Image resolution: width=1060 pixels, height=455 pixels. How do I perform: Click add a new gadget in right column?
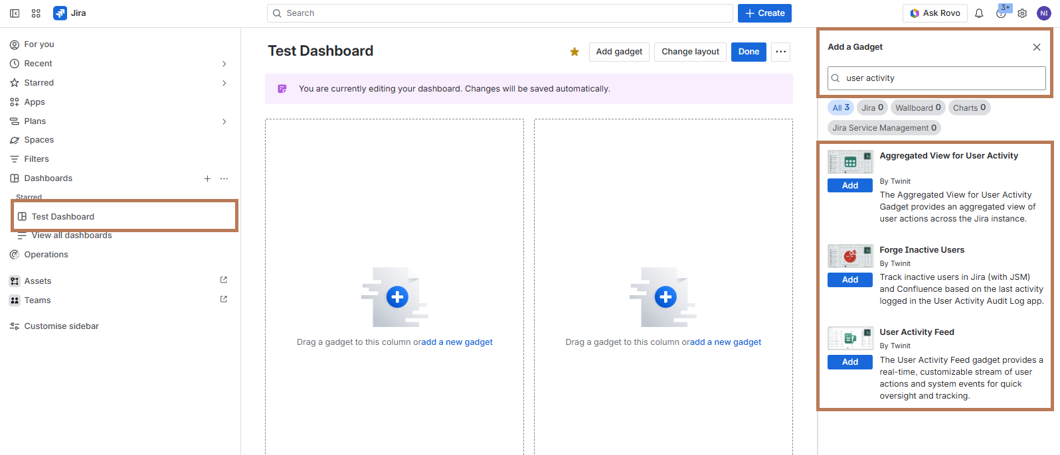[x=726, y=342]
